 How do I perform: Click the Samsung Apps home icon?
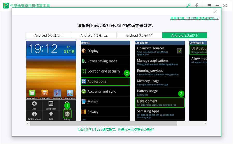pyautogui.click(x=70, y=93)
